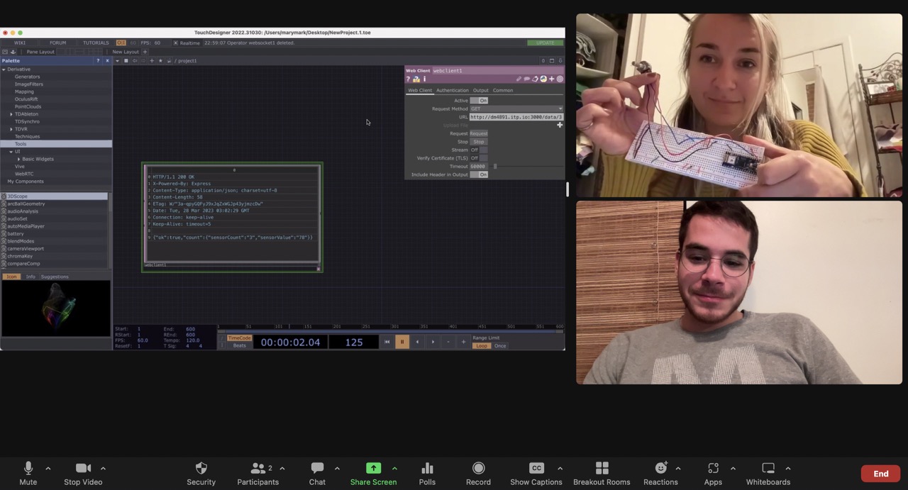Click the Stop pulse button

479,142
